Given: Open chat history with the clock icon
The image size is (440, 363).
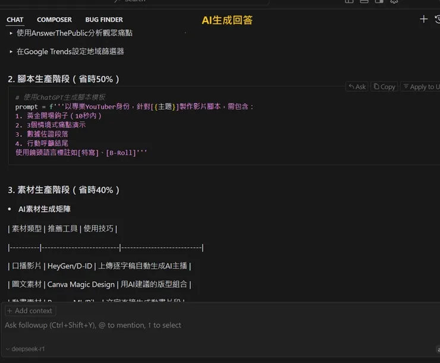Looking at the screenshot, I should point(438,20).
